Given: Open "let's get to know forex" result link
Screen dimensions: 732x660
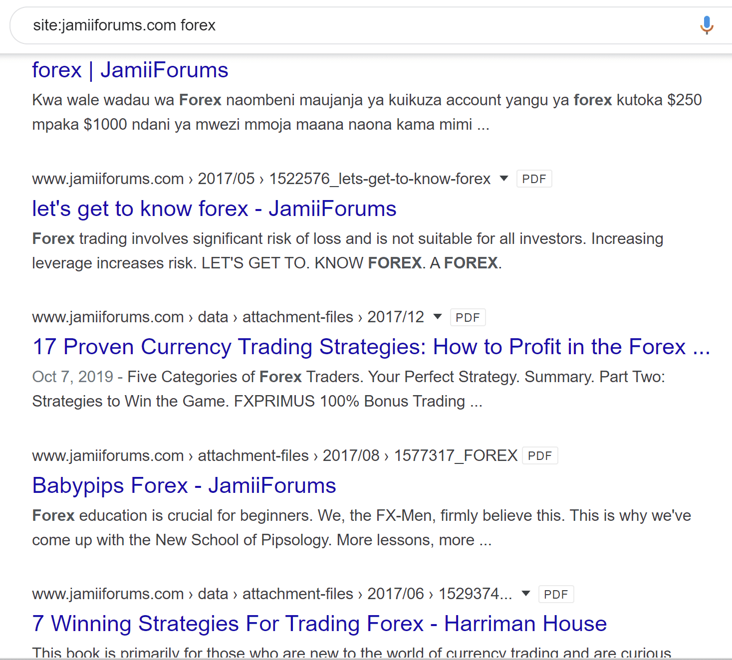Looking at the screenshot, I should point(214,209).
